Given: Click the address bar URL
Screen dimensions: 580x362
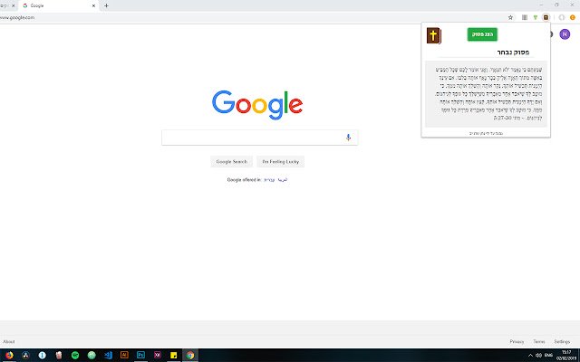Looking at the screenshot, I should tap(17, 17).
